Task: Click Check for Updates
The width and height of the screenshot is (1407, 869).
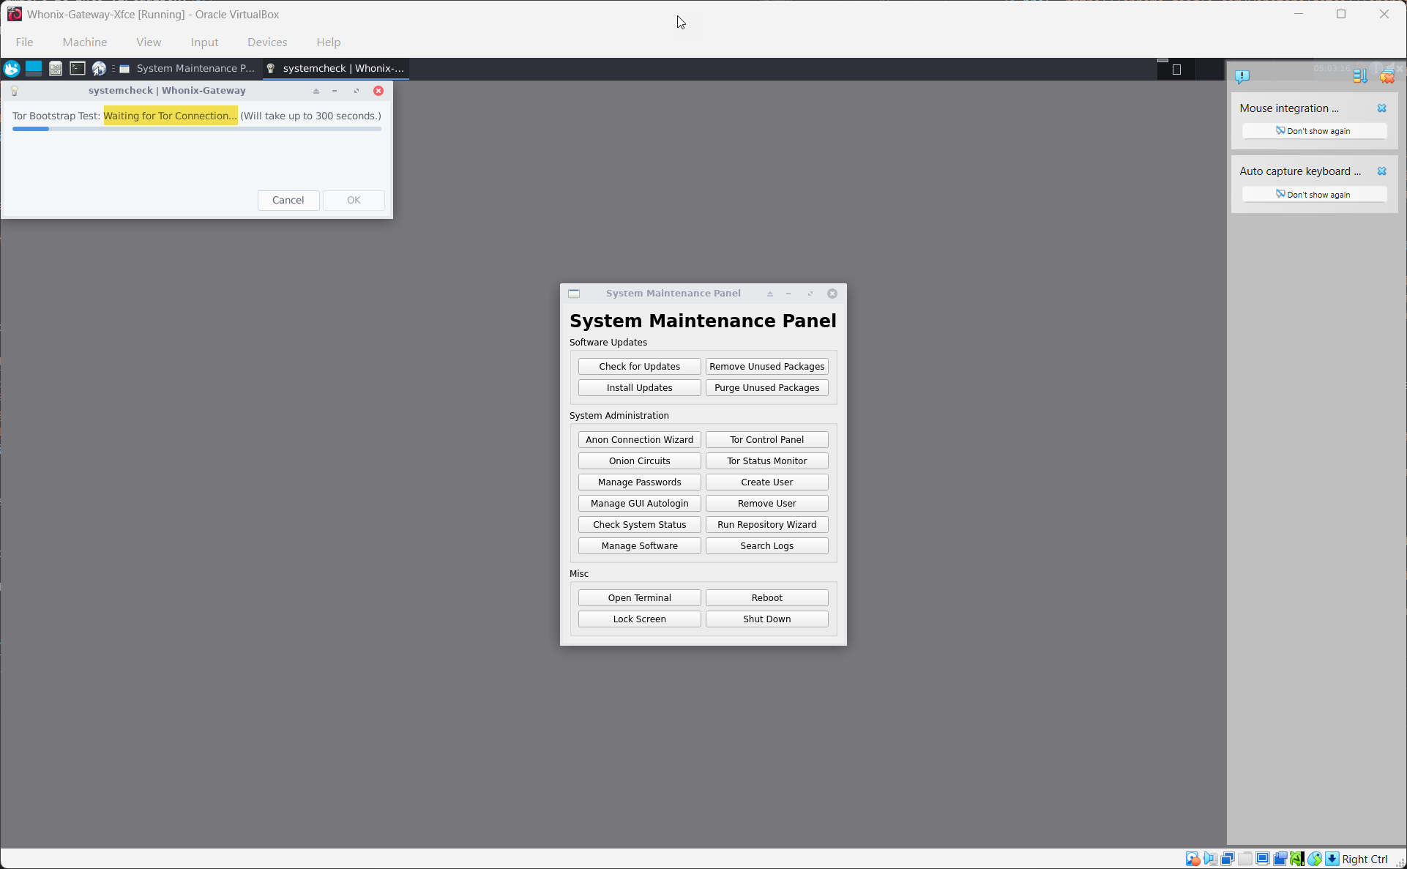Action: 638,366
